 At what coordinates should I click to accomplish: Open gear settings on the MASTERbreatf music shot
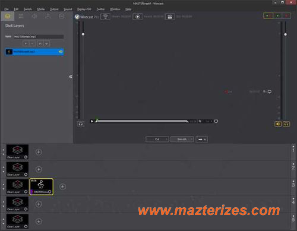[x=50, y=192]
